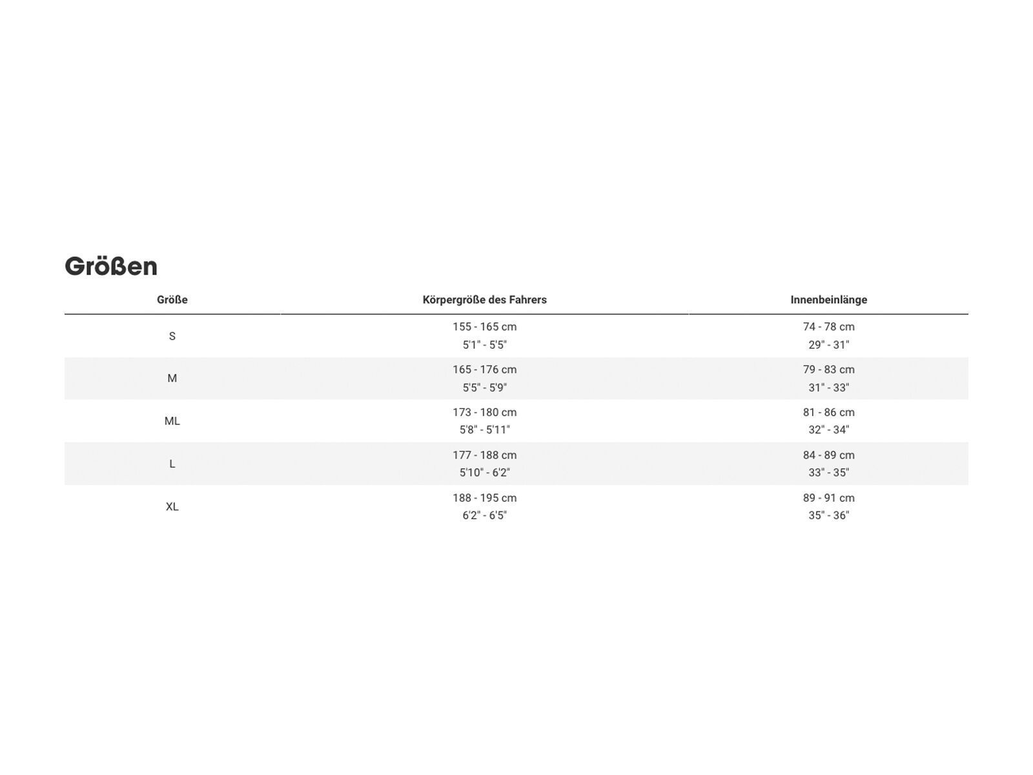Click the Größen heading

click(111, 266)
